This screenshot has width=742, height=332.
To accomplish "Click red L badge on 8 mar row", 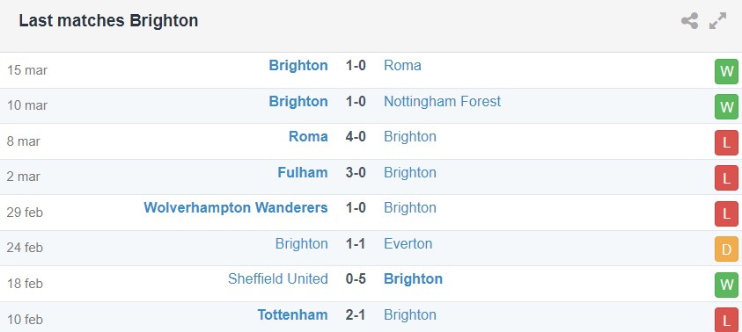I will (x=726, y=142).
